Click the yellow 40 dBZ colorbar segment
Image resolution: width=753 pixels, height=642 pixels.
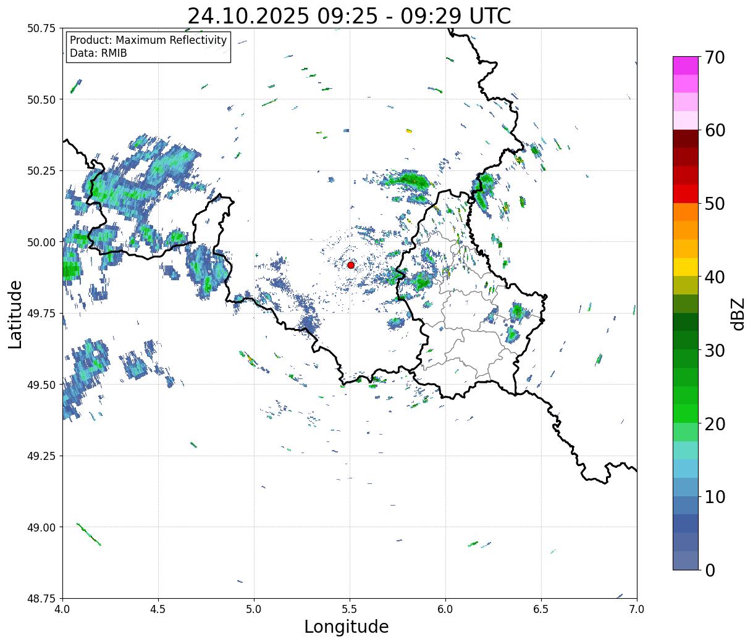pyautogui.click(x=686, y=267)
